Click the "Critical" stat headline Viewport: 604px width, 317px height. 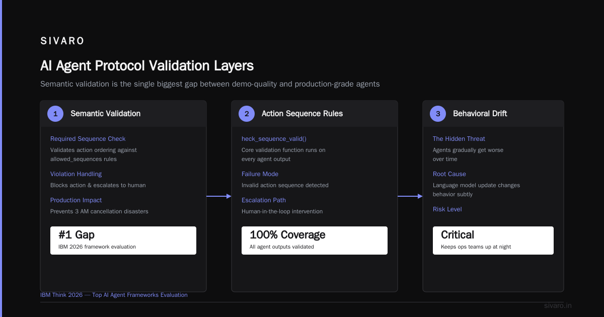tap(458, 235)
